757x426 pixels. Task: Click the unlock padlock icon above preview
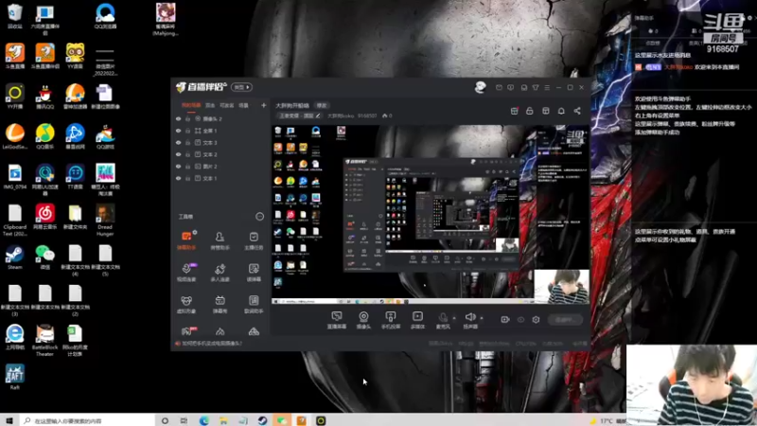point(530,111)
